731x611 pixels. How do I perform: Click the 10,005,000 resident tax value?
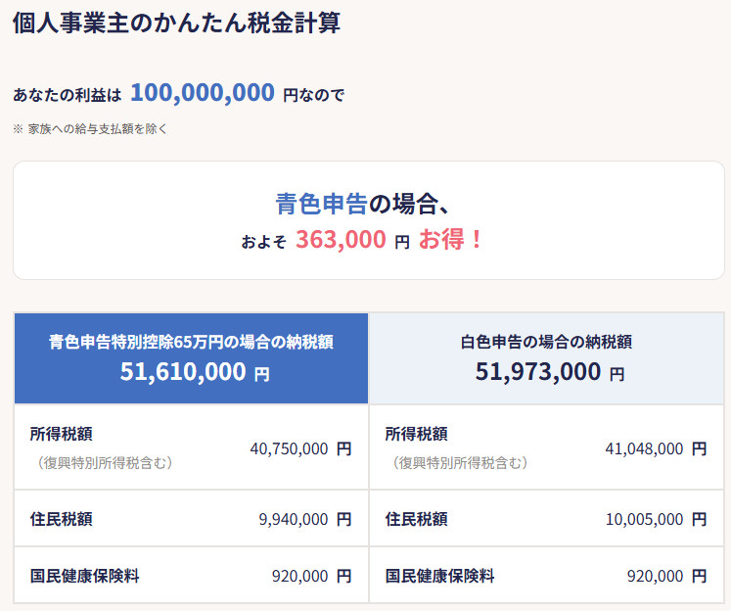[644, 519]
